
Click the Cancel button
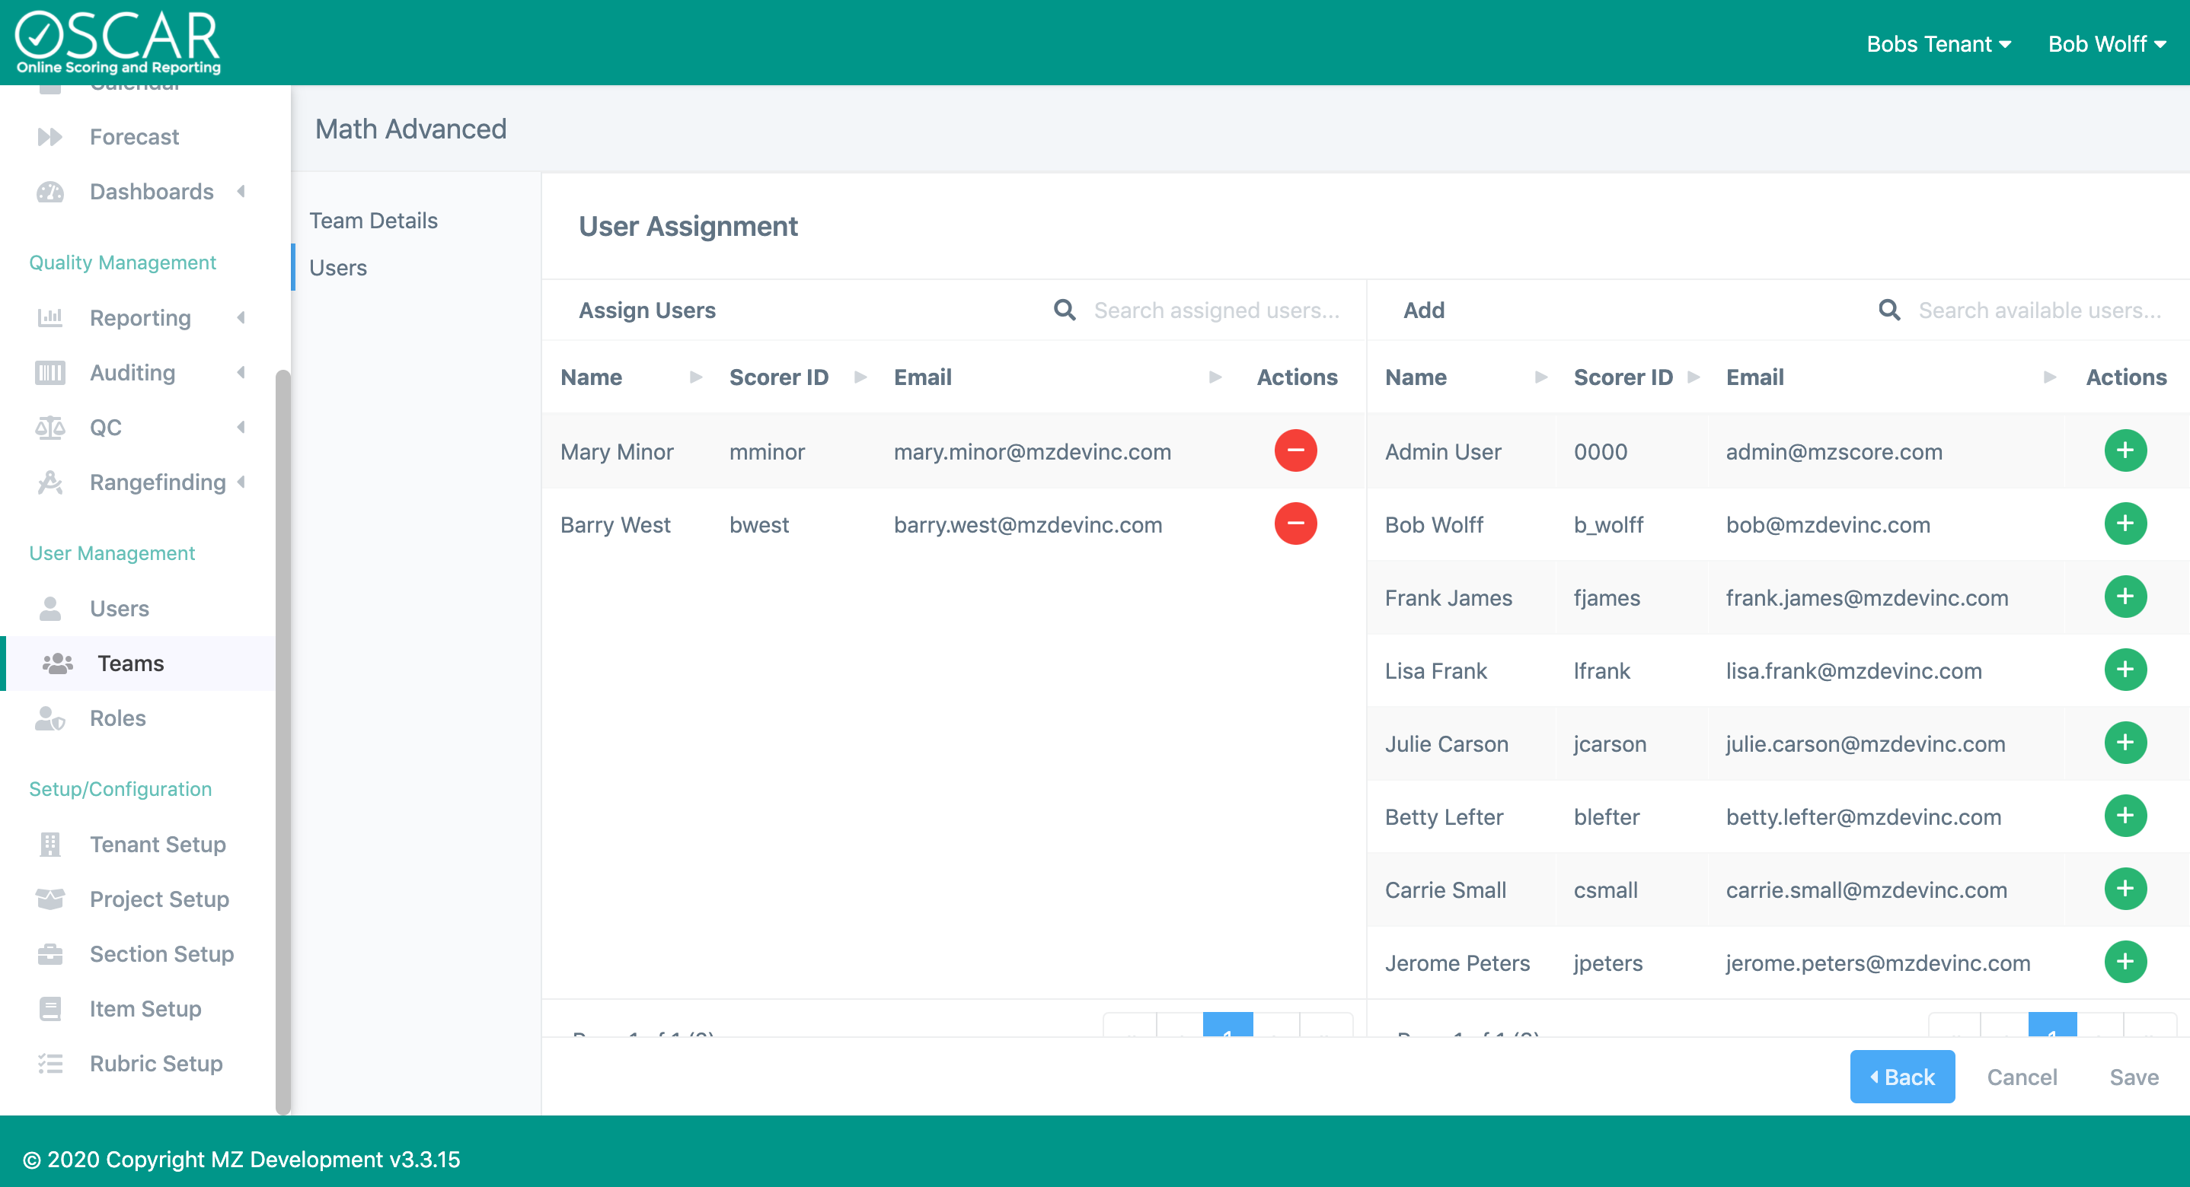coord(2021,1077)
